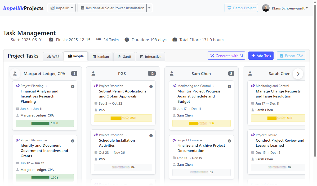The image size is (317, 186).
Task: Click link icon on Submit Permit Applications task
Action: click(96, 86)
